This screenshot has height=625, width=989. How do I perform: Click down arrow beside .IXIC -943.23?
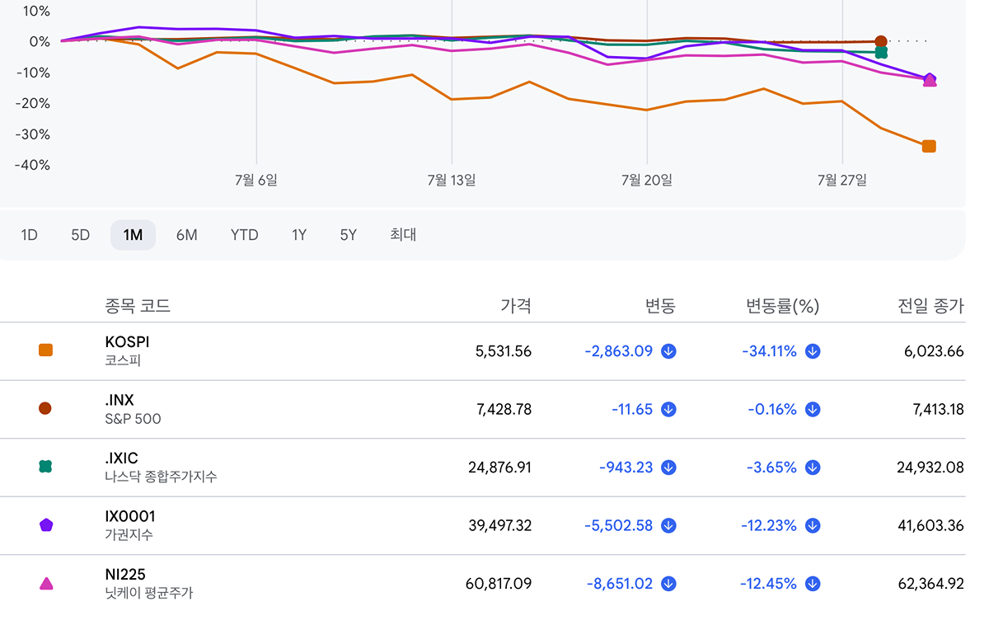pyautogui.click(x=668, y=468)
